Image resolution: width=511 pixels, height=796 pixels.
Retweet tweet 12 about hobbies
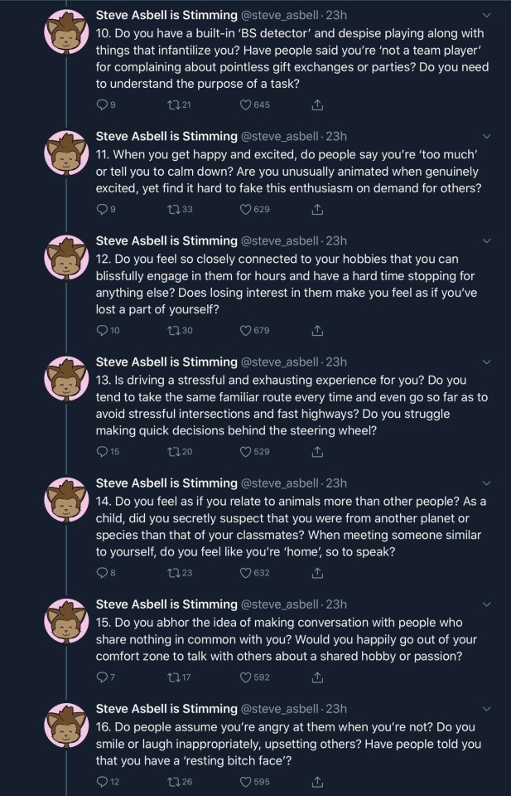click(x=173, y=331)
